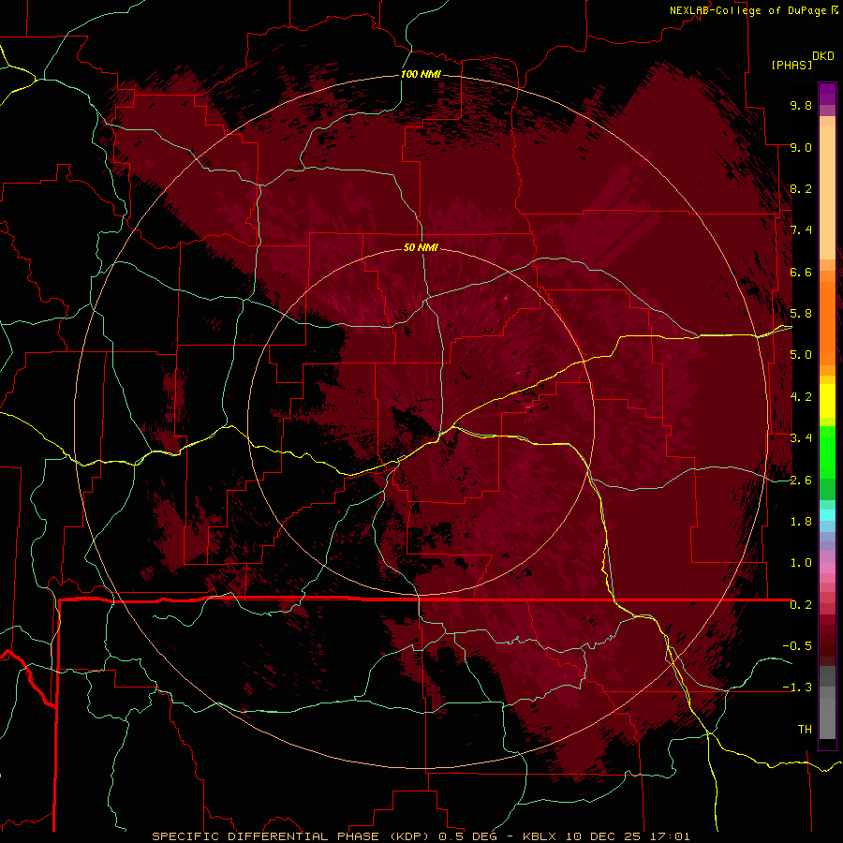
Task: Click the [PHAS] unit label
Action: click(x=791, y=65)
